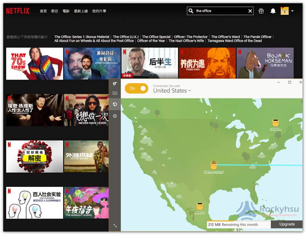This screenshot has height=235, width=306.
Task: Go to Netflix 首頁 home tab
Action: click(43, 11)
